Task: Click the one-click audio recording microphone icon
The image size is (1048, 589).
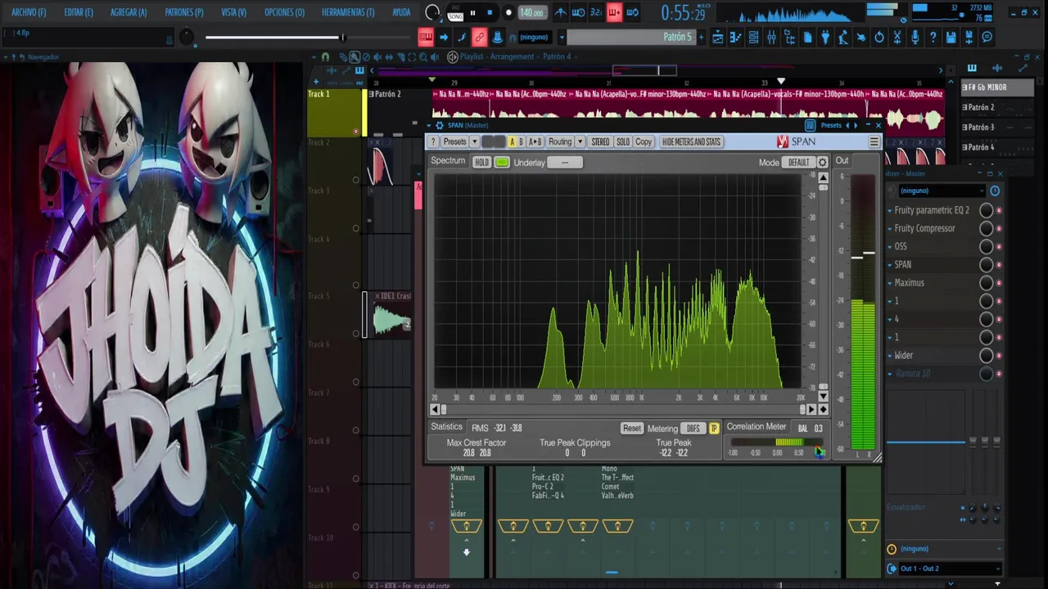Action: (915, 37)
